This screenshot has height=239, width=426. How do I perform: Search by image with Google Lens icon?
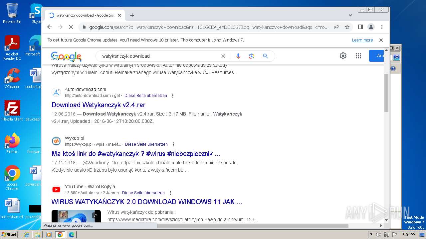pyautogui.click(x=252, y=56)
